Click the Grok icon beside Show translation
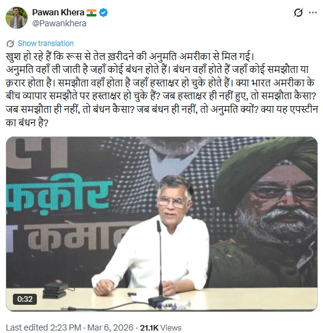 point(10,44)
